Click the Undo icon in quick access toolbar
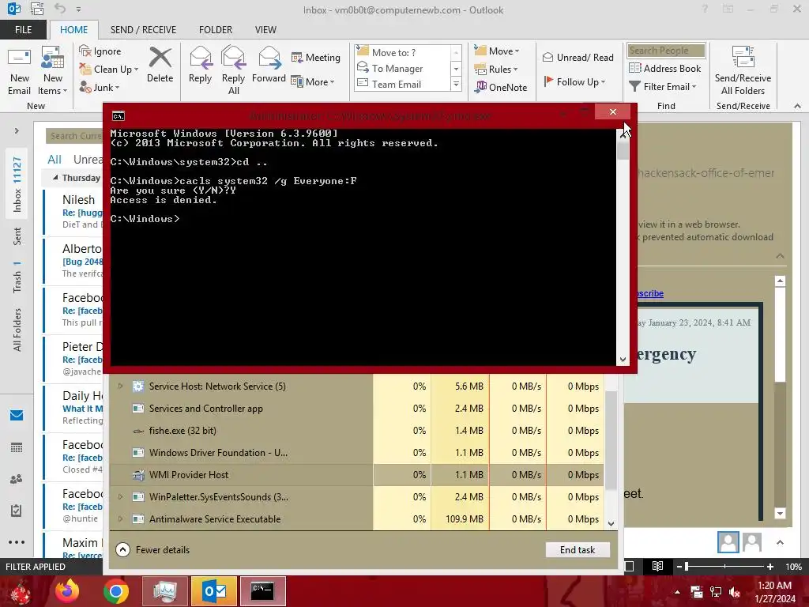 [x=60, y=9]
